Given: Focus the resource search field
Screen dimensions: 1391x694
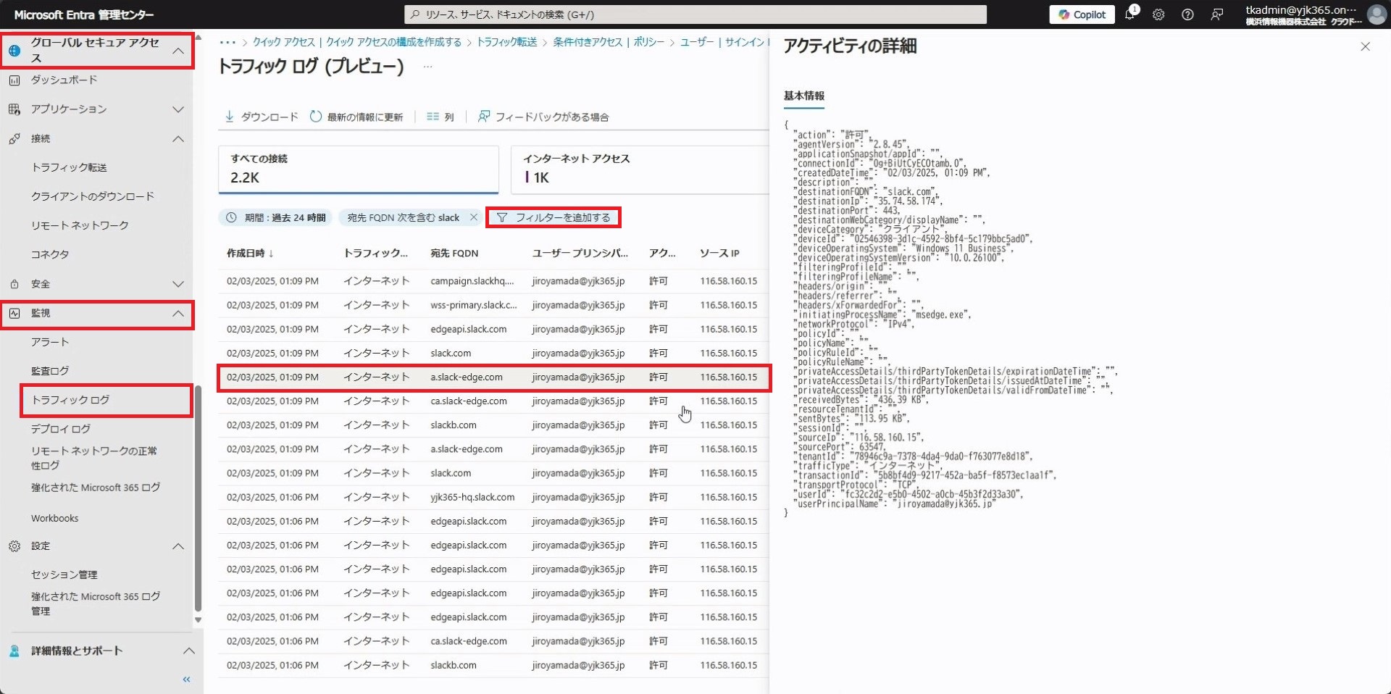Looking at the screenshot, I should [695, 14].
